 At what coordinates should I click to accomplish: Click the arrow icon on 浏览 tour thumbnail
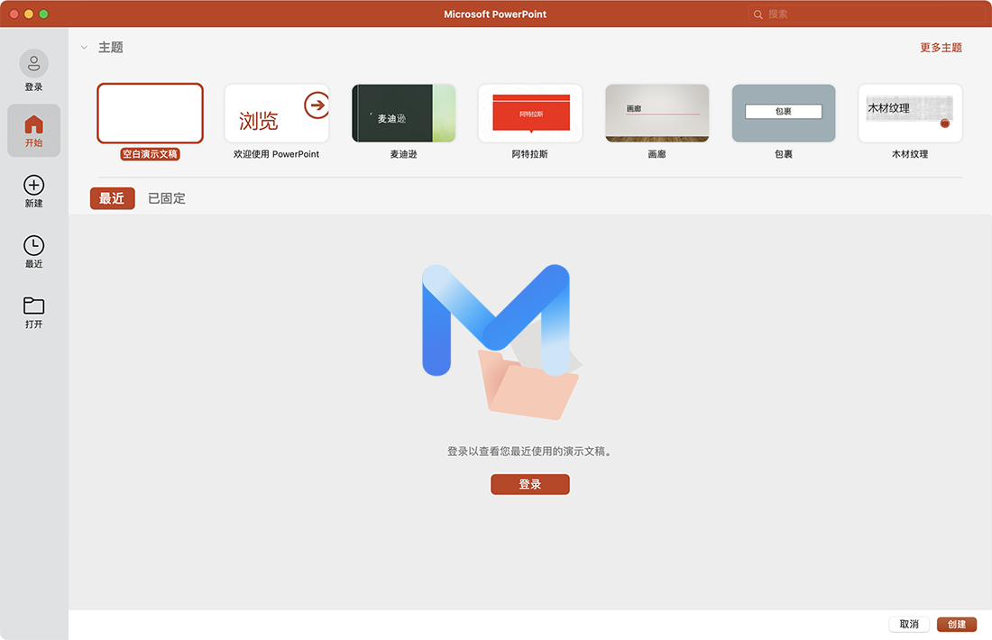coord(317,105)
